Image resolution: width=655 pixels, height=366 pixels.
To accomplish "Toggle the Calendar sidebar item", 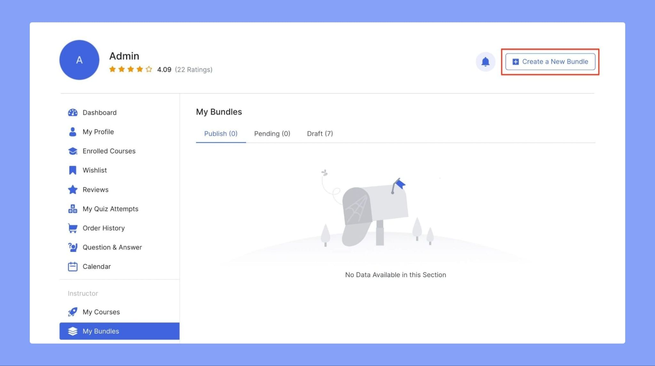I will (96, 266).
